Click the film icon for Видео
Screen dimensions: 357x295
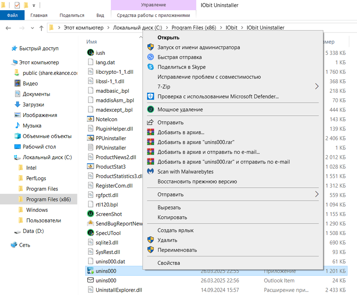[x=17, y=83]
